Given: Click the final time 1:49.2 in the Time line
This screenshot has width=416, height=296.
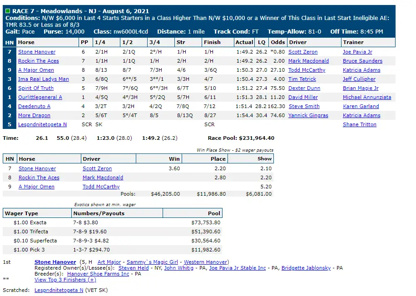Looking at the screenshot, I should 151,138.
